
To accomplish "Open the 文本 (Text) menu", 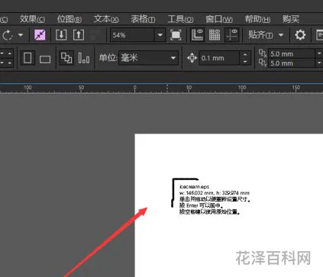I will pos(106,19).
